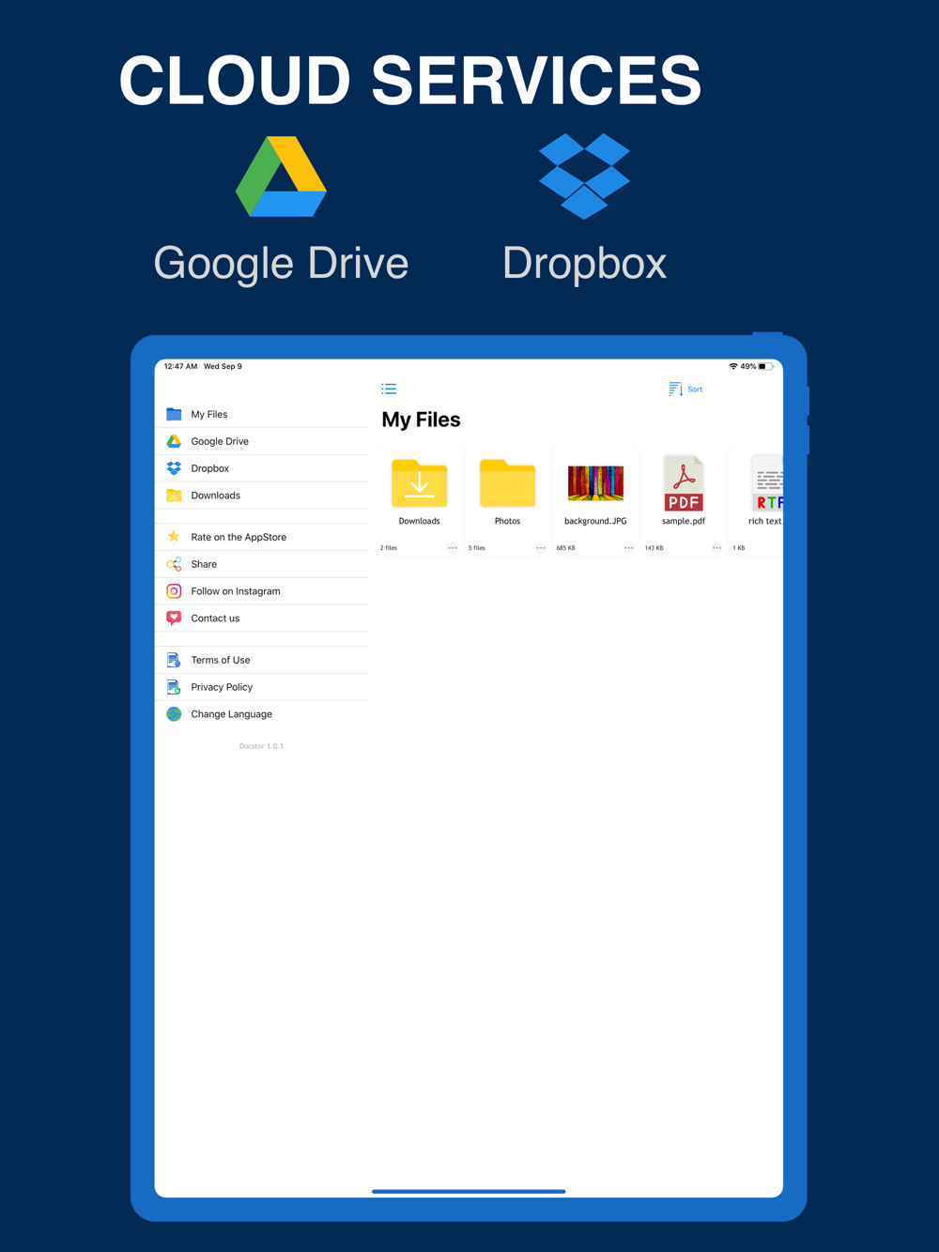Click the 685 KB size label
Screen dimensions: 939x1252
pyautogui.click(x=565, y=548)
